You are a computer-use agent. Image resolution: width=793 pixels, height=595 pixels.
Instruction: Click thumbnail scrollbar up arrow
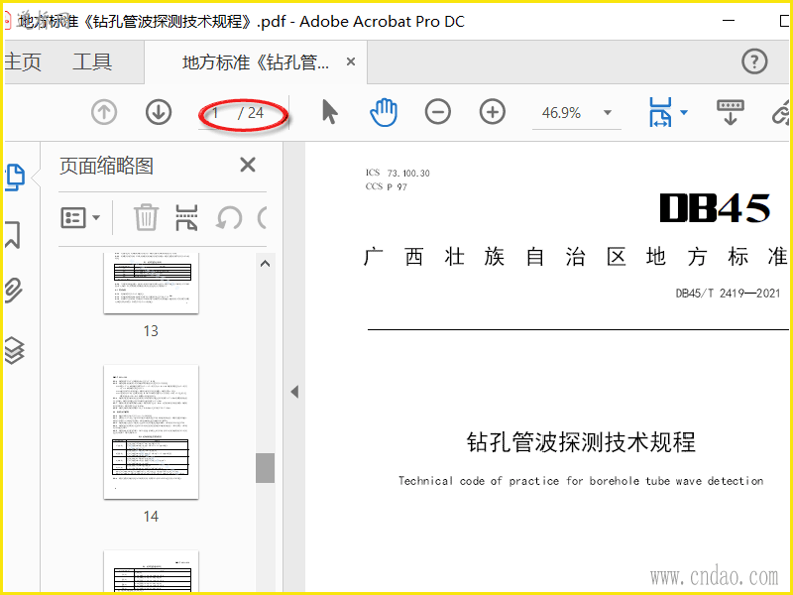[x=265, y=264]
